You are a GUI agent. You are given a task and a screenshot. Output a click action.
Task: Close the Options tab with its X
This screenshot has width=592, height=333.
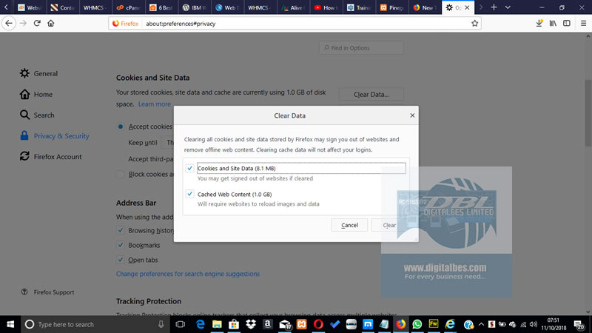pyautogui.click(x=467, y=7)
